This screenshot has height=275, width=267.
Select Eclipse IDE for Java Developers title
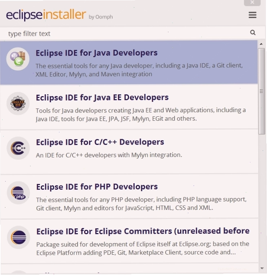tap(96, 53)
